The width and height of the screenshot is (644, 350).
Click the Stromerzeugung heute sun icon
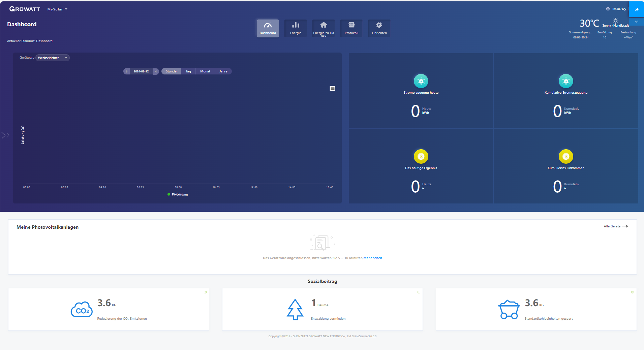click(x=421, y=81)
